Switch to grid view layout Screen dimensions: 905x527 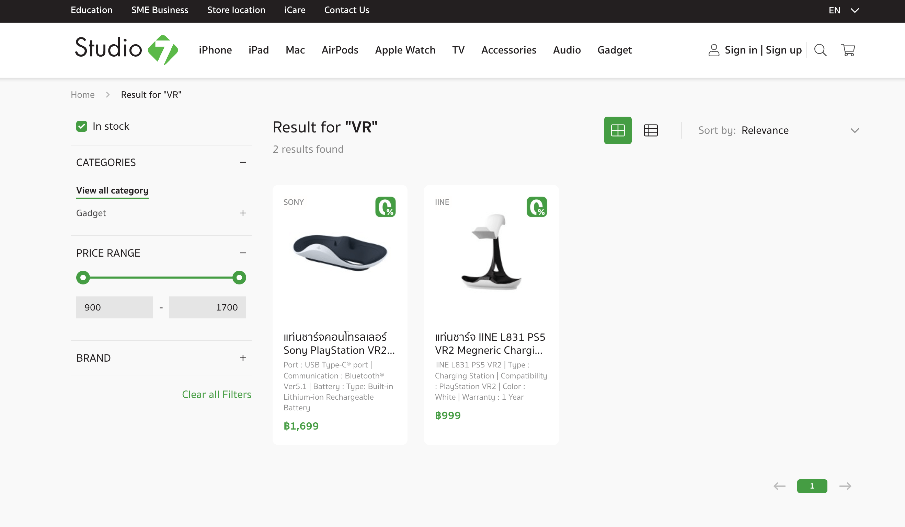618,130
